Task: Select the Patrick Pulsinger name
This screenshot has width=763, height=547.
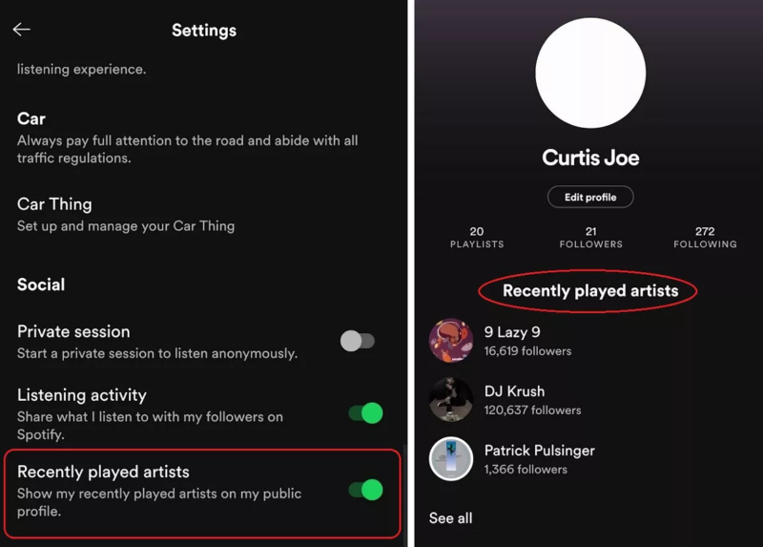Action: tap(539, 451)
